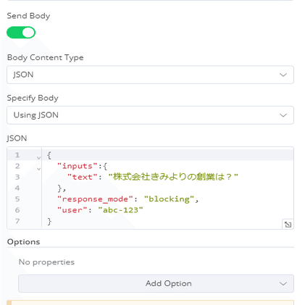Click the Body Content Type label

point(46,58)
